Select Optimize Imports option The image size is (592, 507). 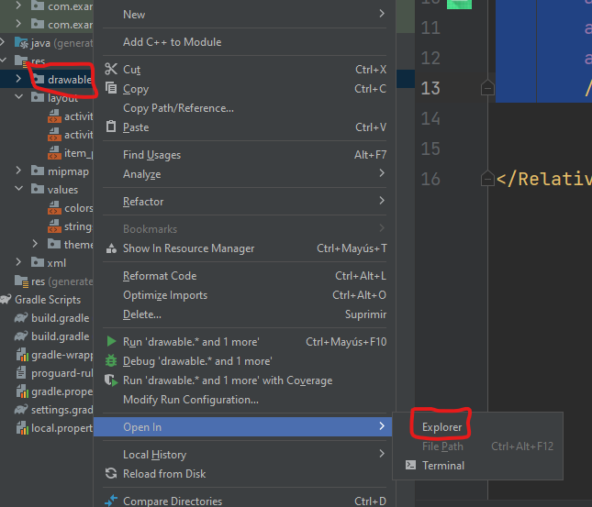tap(165, 295)
